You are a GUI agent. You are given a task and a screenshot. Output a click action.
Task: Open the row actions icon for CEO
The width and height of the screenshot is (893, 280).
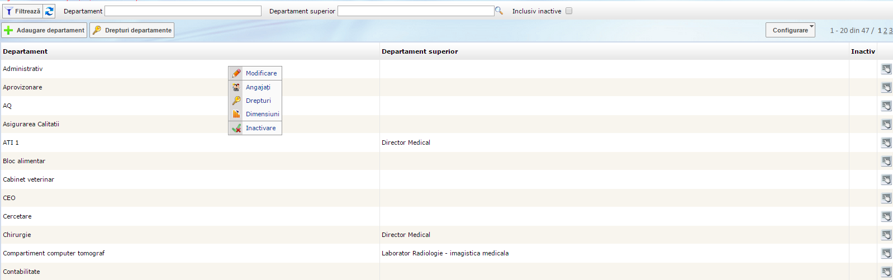coord(886,198)
